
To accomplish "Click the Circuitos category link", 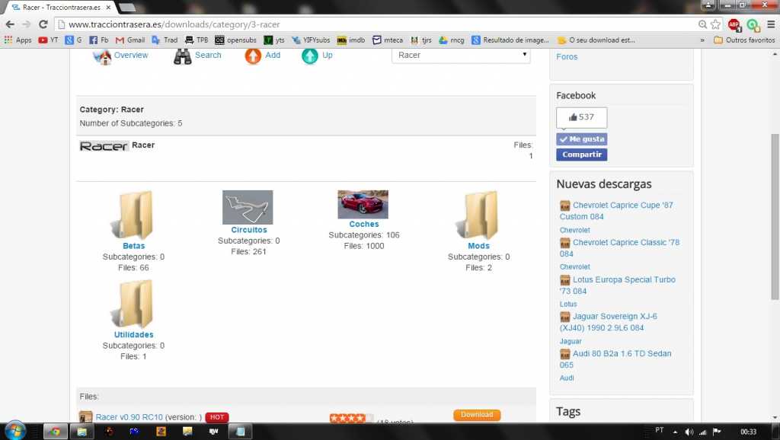I will [249, 230].
